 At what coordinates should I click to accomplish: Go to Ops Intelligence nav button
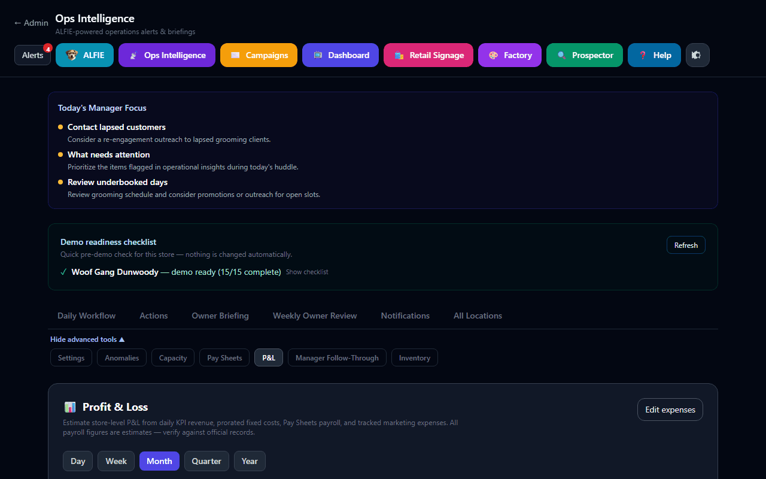pyautogui.click(x=167, y=55)
